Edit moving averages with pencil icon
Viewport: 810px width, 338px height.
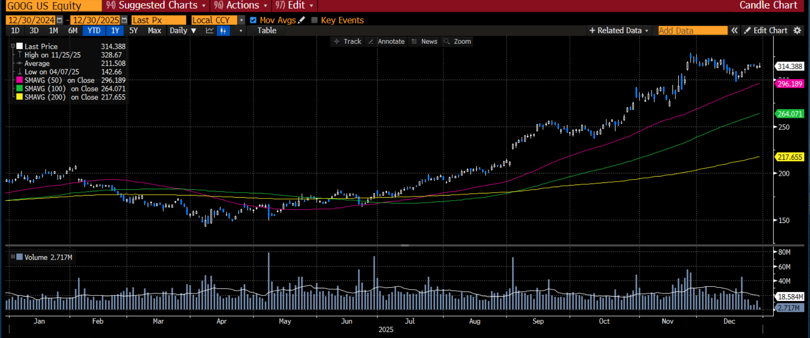pyautogui.click(x=301, y=20)
